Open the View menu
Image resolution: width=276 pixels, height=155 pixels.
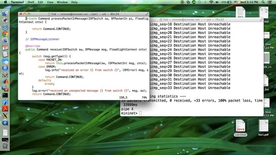pos(50,2)
